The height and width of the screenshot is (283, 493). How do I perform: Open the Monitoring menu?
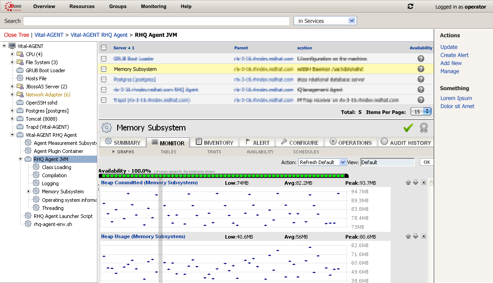[x=154, y=6]
